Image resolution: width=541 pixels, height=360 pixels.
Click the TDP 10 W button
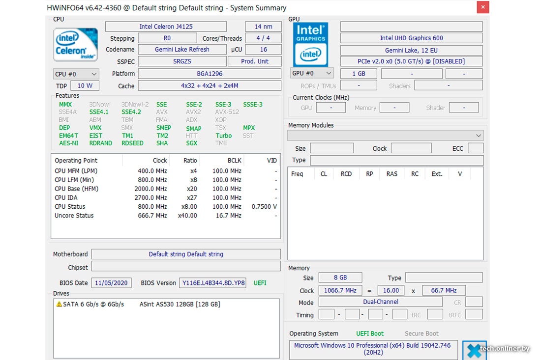pos(85,85)
